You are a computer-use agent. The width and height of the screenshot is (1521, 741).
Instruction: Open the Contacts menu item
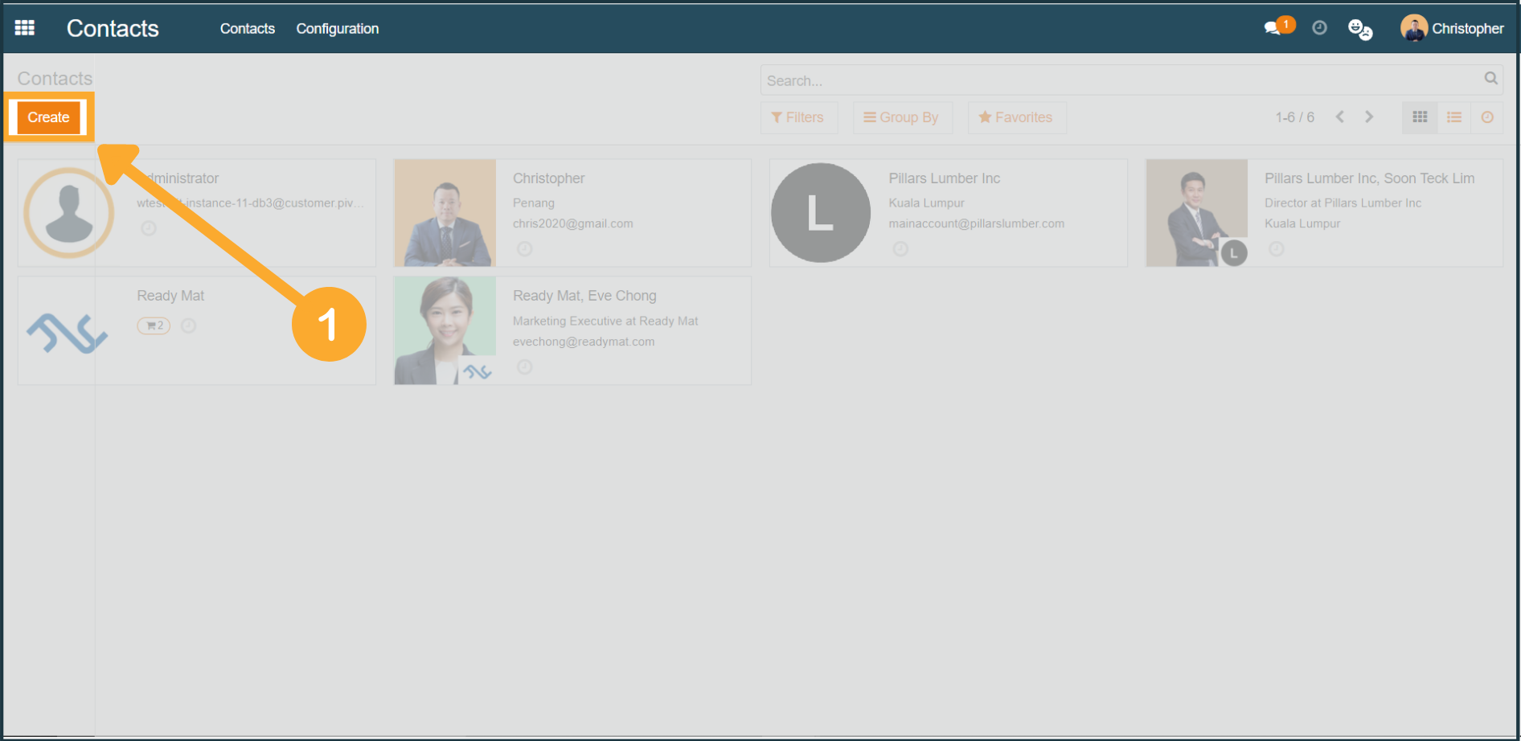point(247,28)
